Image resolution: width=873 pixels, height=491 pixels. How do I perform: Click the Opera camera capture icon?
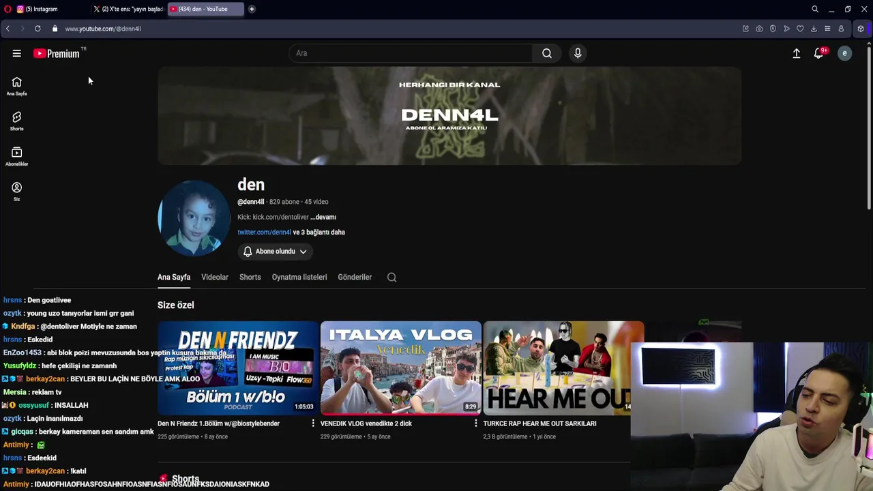(x=759, y=29)
